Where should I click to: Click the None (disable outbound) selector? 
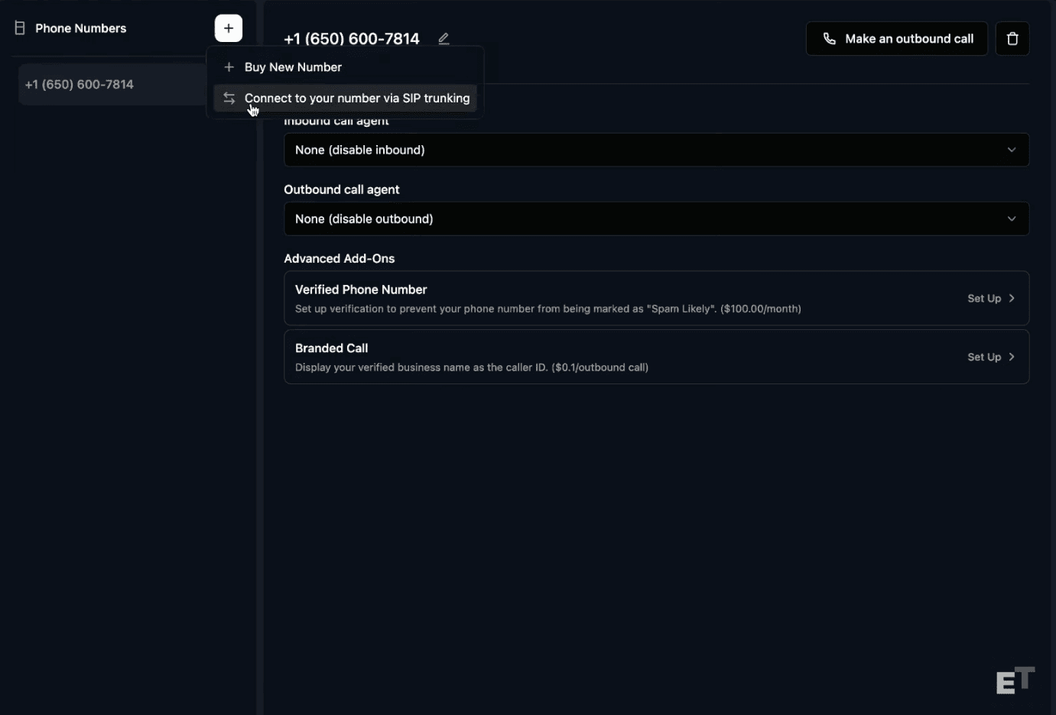pyautogui.click(x=656, y=218)
